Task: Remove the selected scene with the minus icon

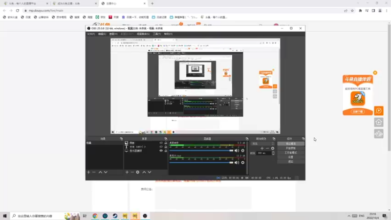Action: click(x=94, y=172)
